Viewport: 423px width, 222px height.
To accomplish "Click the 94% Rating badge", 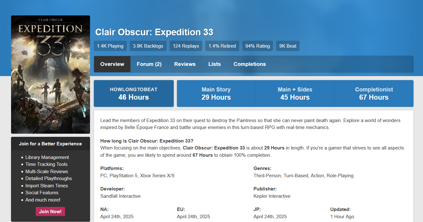I will click(257, 46).
